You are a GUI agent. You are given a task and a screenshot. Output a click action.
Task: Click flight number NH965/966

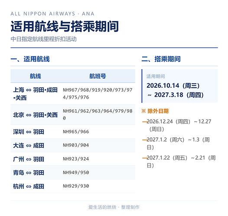pos(76,132)
